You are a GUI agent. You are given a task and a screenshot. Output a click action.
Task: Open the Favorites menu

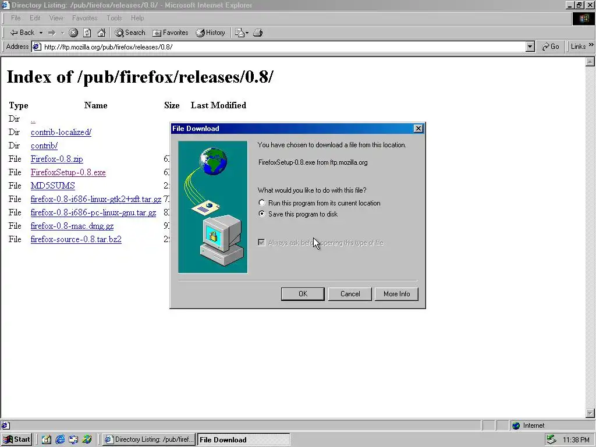tap(85, 18)
